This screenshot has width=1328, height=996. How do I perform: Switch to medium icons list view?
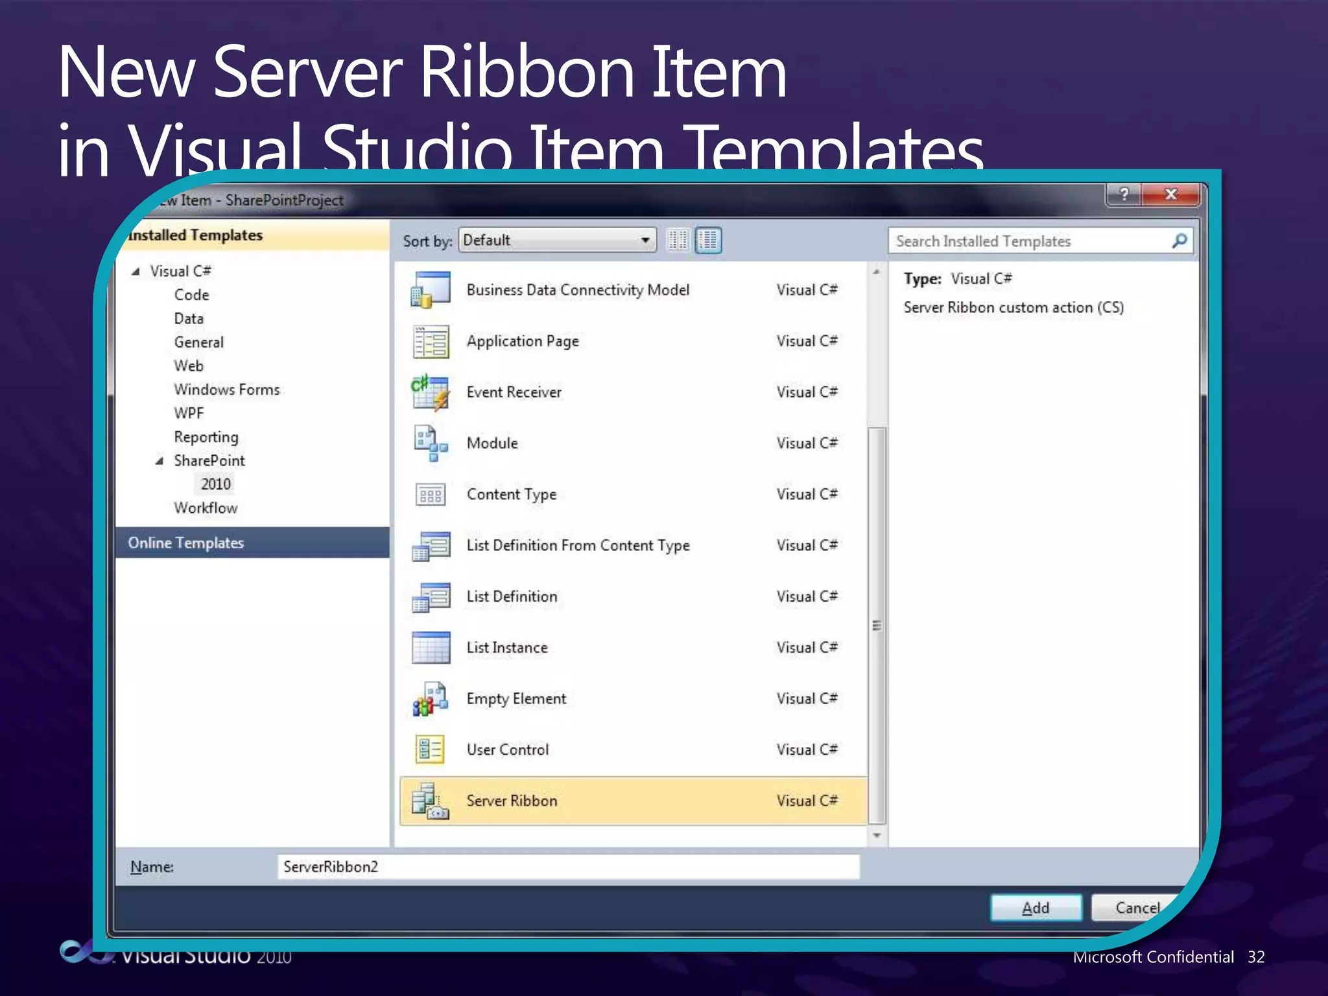tap(708, 241)
